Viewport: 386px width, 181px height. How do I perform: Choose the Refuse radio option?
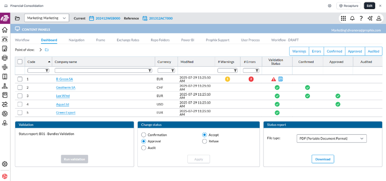point(205,141)
